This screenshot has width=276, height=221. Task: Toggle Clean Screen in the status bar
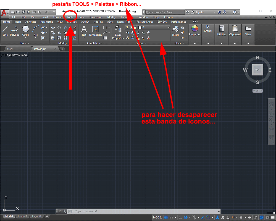click(x=267, y=217)
